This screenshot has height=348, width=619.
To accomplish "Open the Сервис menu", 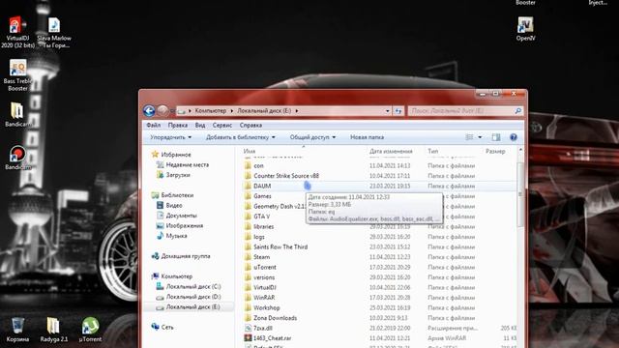I will [x=222, y=125].
